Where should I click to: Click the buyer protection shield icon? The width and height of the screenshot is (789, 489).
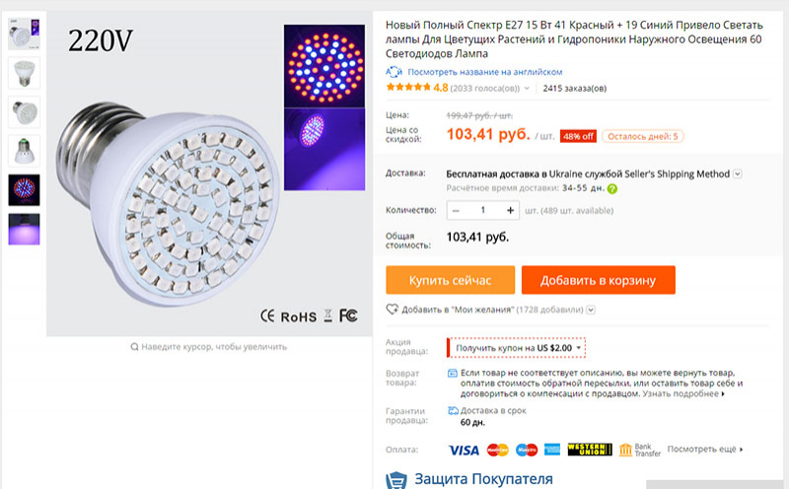(x=396, y=480)
